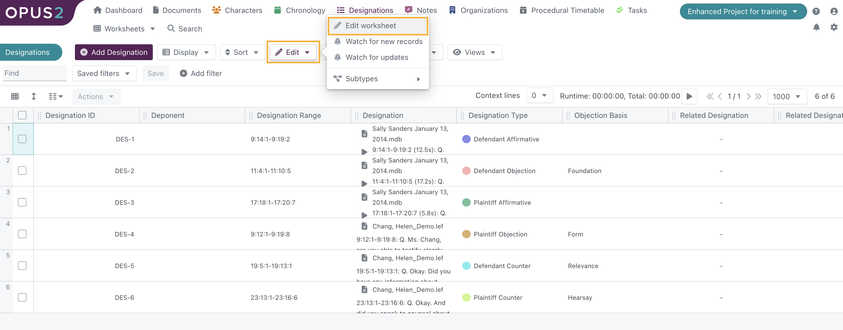Go to last page double chevron
The image size is (843, 330).
(758, 97)
